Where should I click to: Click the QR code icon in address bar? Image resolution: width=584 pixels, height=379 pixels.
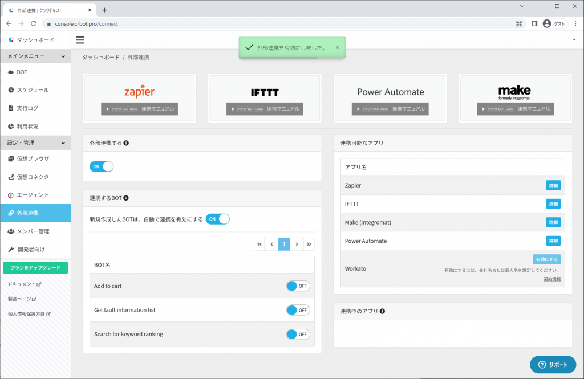click(519, 23)
